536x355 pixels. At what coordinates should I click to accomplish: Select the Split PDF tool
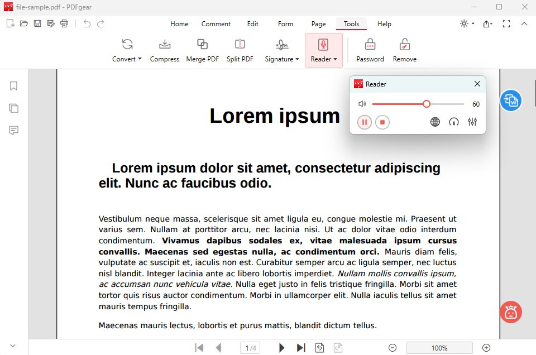(240, 45)
